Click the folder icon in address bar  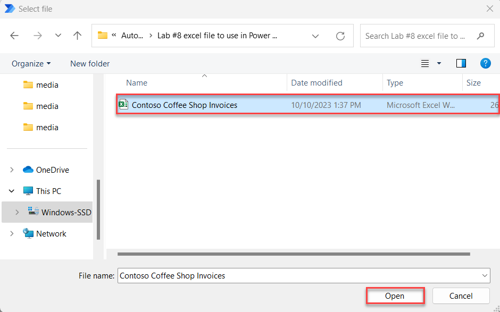point(102,35)
